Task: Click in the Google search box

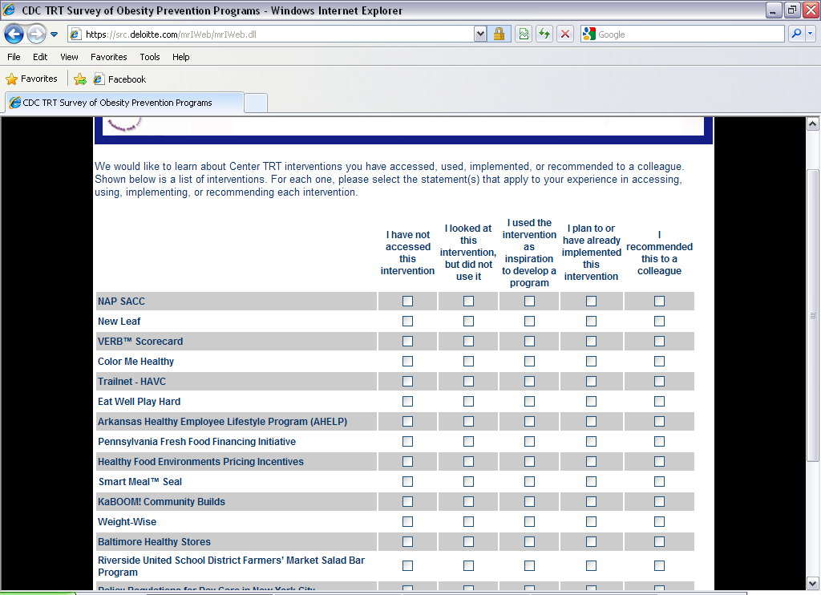Action: point(690,34)
